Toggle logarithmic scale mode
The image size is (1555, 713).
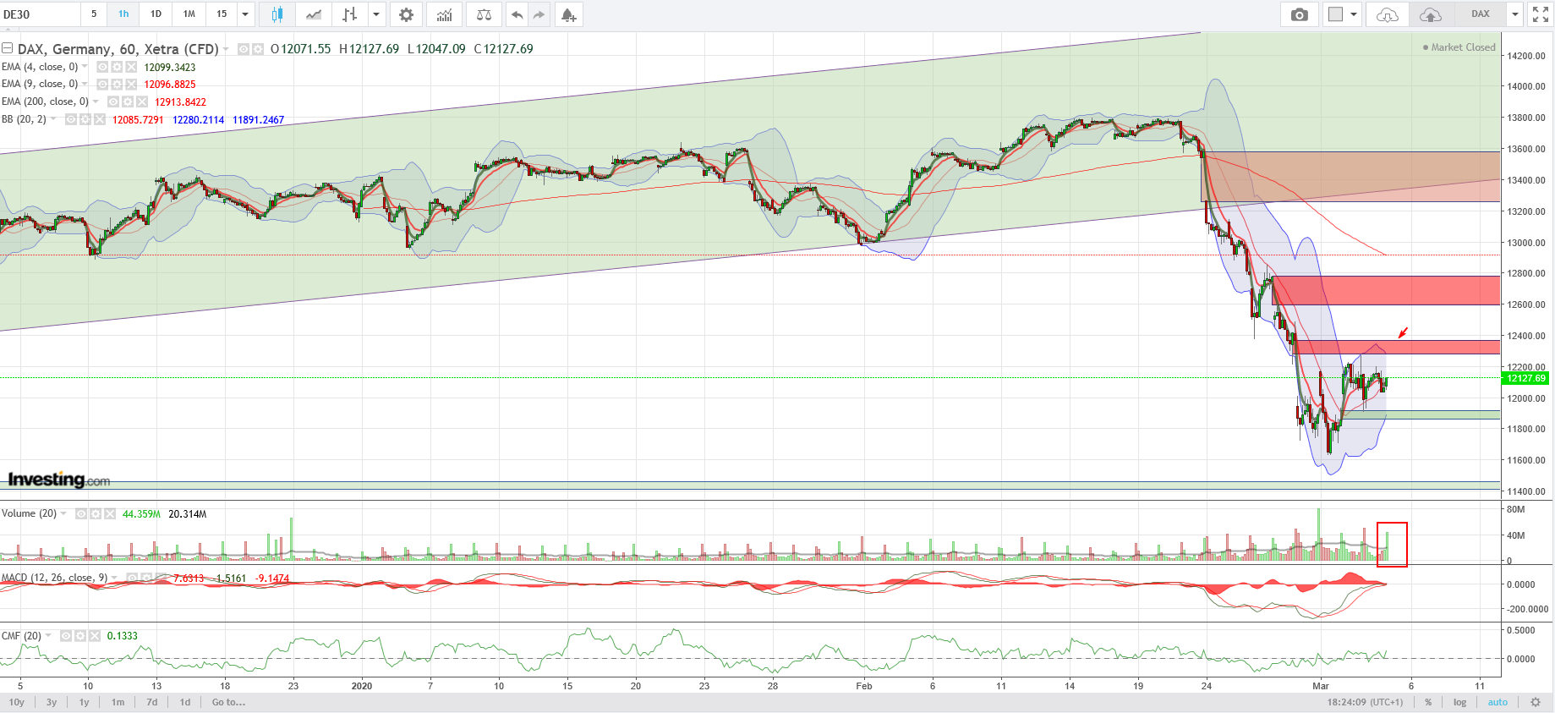coord(1459,702)
